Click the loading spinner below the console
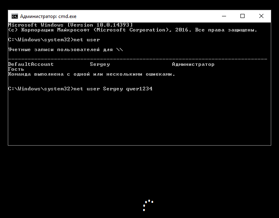 [148, 205]
